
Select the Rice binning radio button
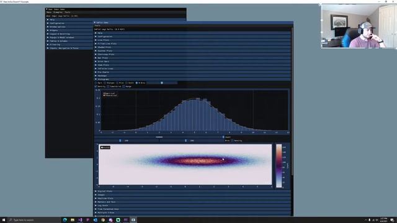click(x=117, y=83)
